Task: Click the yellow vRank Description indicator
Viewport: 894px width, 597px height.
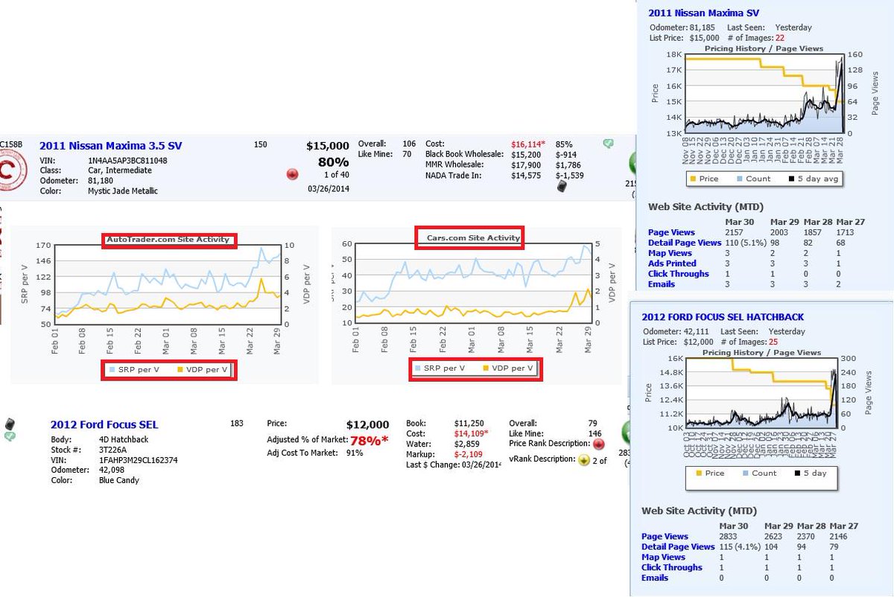Action: click(584, 460)
